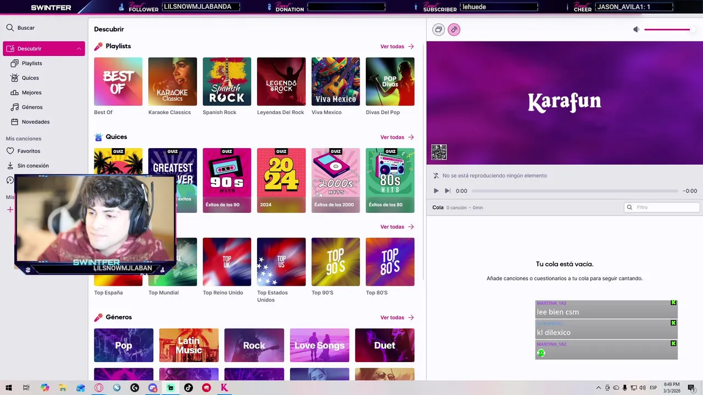The width and height of the screenshot is (703, 395).
Task: Click the Filtro queue filter field
Action: (x=662, y=207)
